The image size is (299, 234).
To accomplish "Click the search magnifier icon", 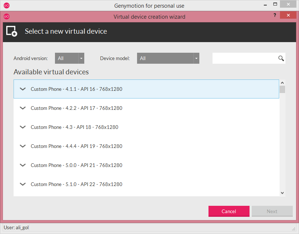I will tap(281, 58).
